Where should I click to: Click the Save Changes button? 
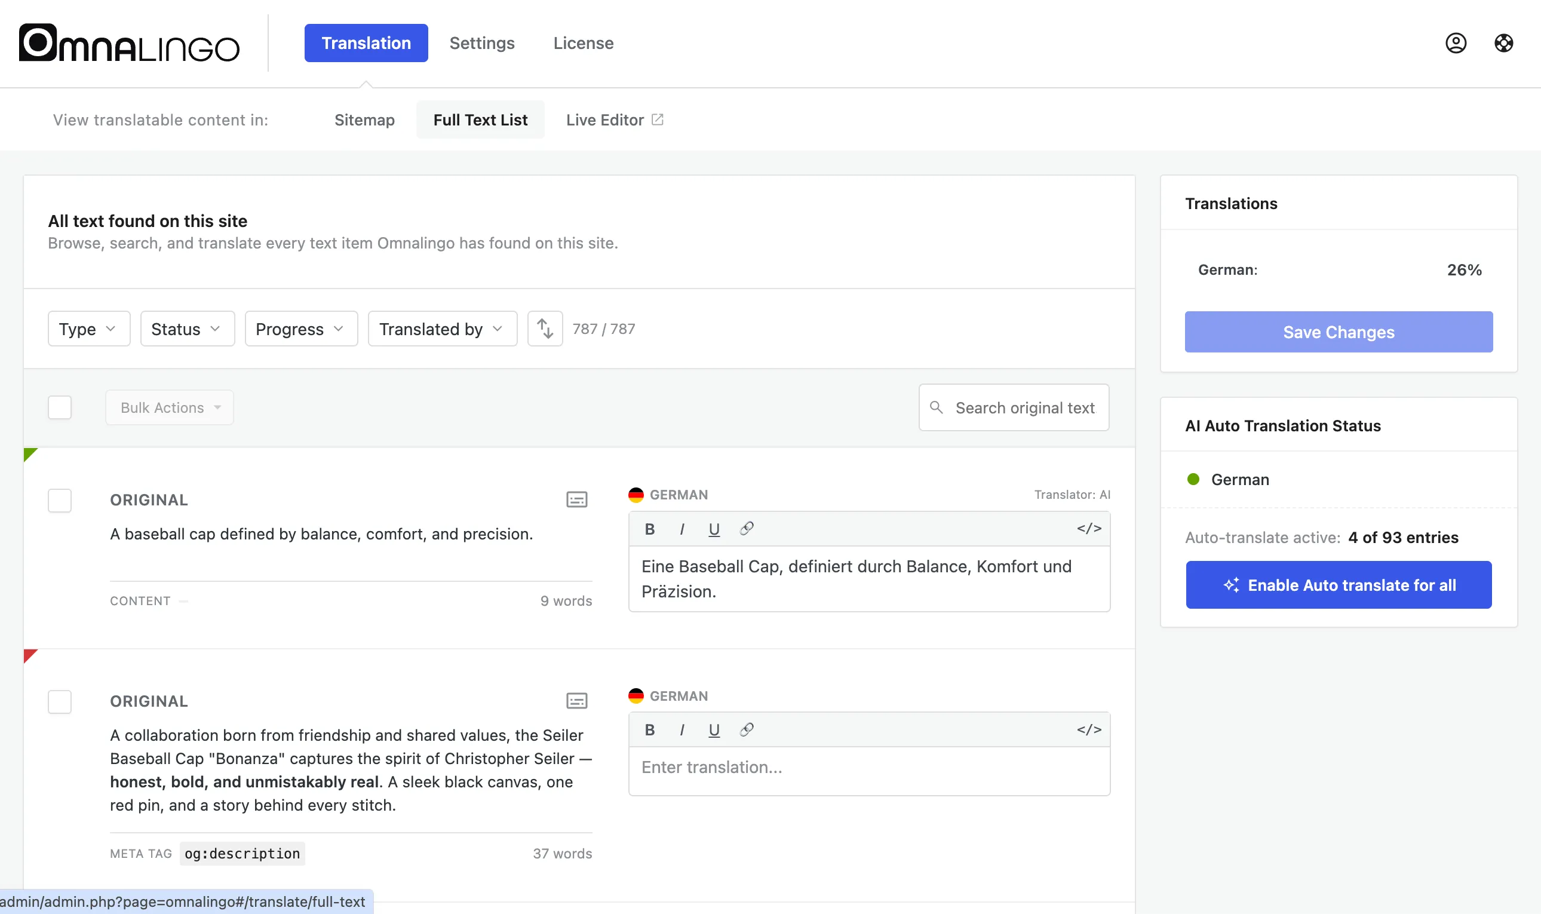tap(1339, 332)
